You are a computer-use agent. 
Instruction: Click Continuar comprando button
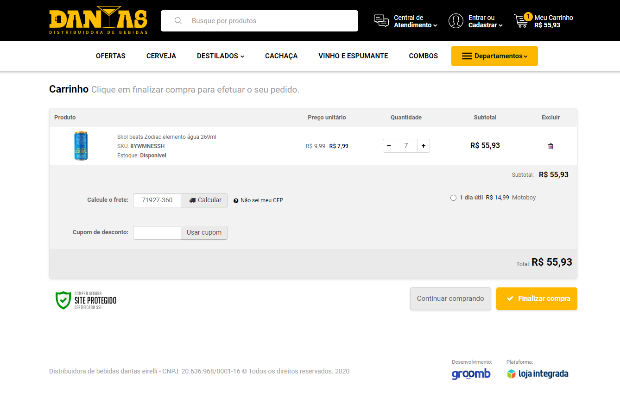450,299
